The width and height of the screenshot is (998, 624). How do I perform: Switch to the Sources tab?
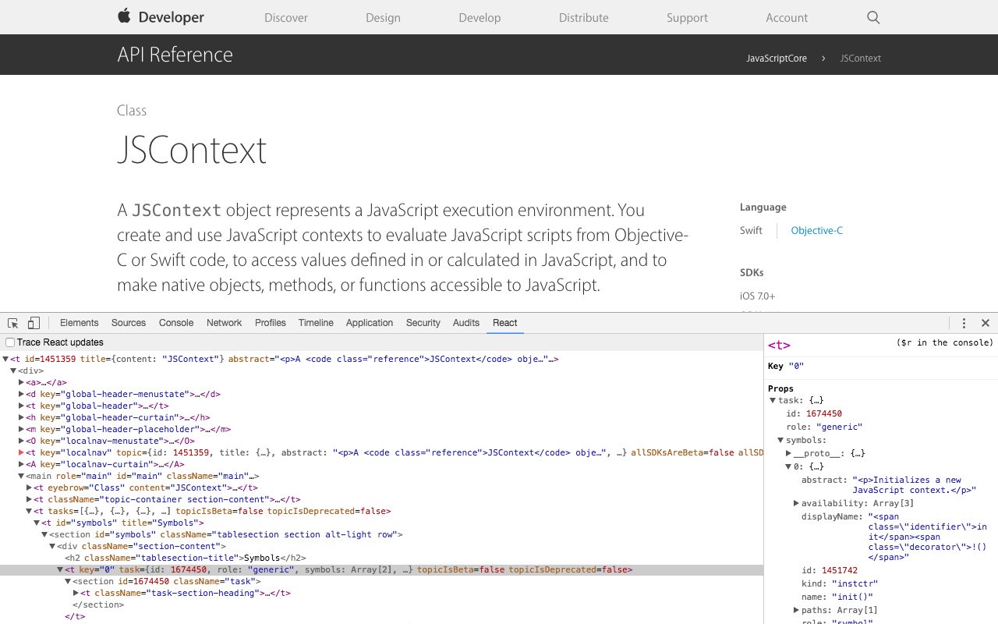pos(129,323)
